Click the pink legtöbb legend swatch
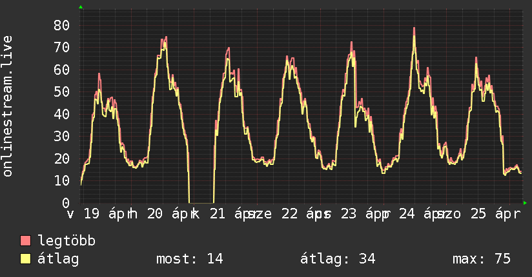The width and height of the screenshot is (532, 277). click(25, 240)
